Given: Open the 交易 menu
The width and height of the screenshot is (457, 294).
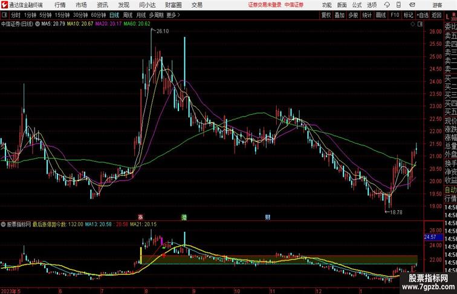Looking at the screenshot, I should 197,5.
